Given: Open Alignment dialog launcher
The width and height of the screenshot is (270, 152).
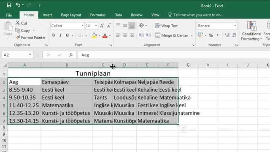Looking at the screenshot, I should (x=193, y=45).
